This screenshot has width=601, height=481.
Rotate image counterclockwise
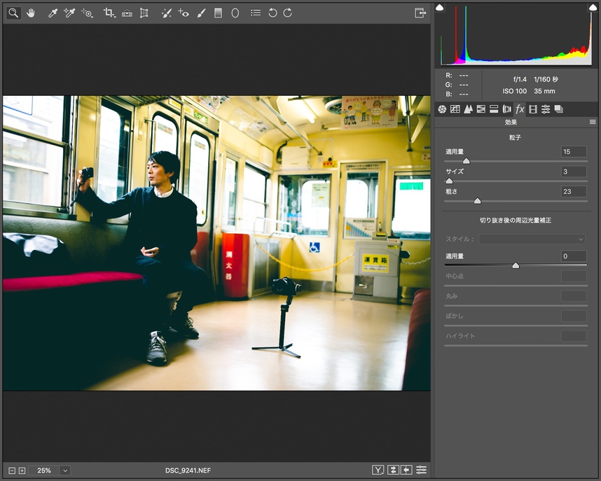(272, 13)
